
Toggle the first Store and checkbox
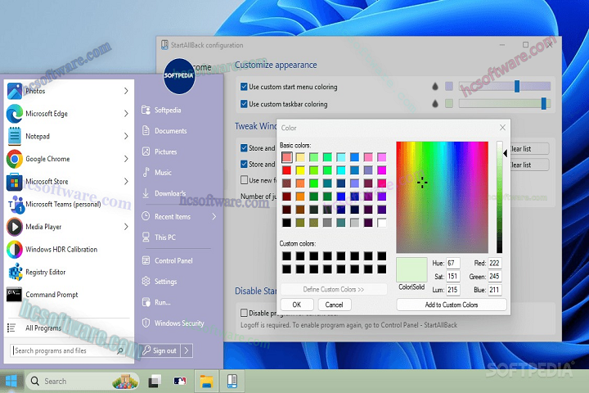click(244, 148)
